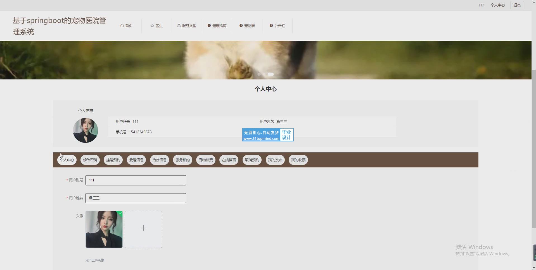Click the star icon beside 医生
The width and height of the screenshot is (536, 270).
(x=152, y=26)
